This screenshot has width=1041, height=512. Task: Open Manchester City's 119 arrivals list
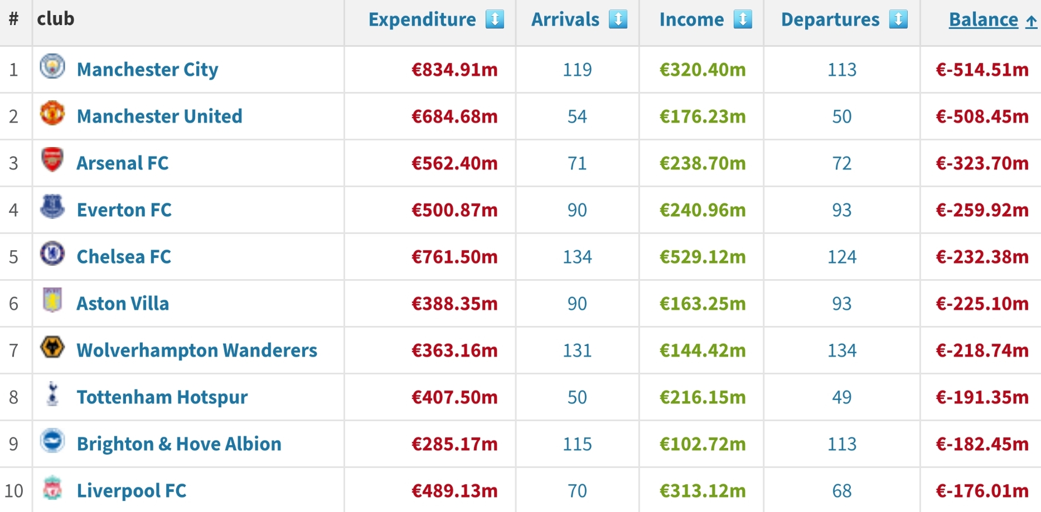[x=577, y=70]
